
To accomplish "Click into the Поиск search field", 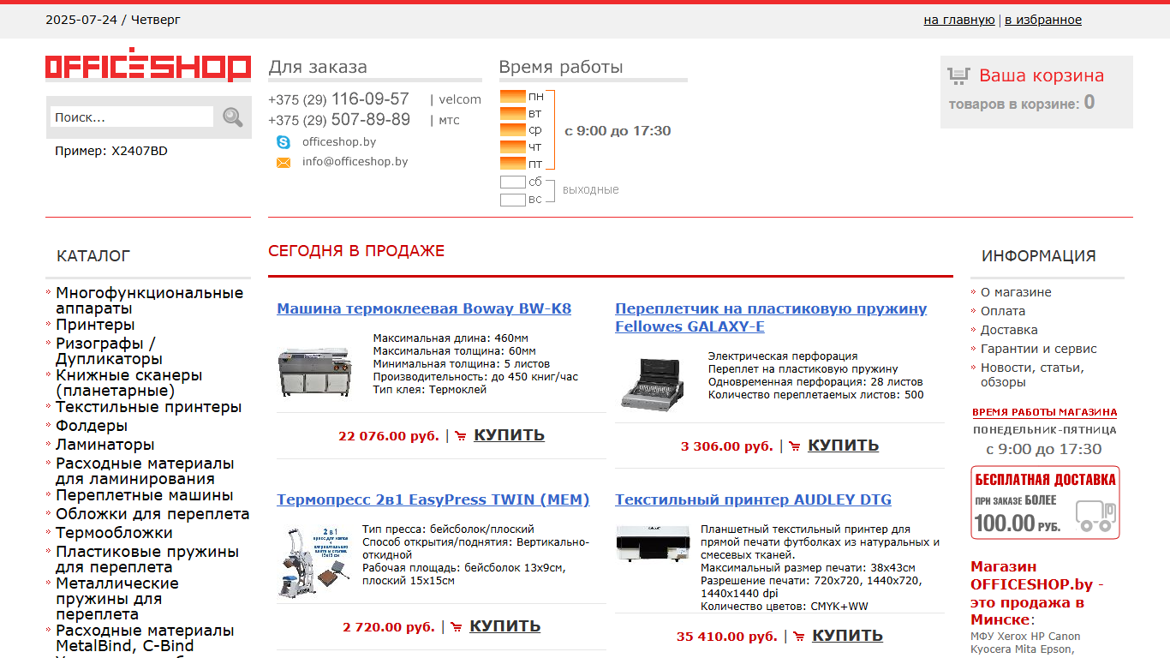I will [132, 117].
